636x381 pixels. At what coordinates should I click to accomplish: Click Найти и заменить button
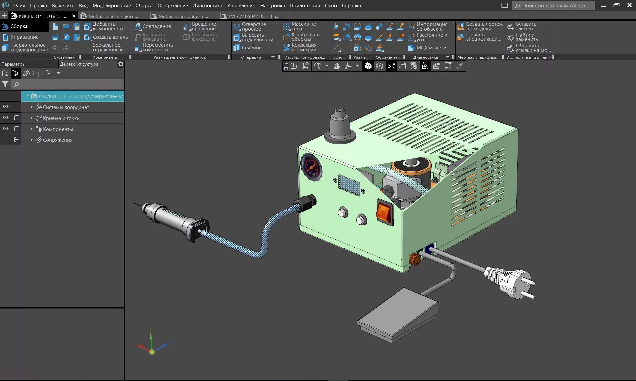tap(526, 37)
